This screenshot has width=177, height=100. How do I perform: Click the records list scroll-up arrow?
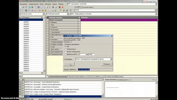[x=102, y=80]
